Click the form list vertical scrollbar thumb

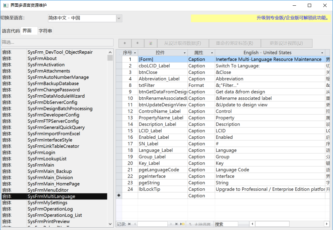[110, 58]
